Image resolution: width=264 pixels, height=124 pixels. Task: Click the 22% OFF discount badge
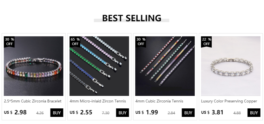coord(206,42)
